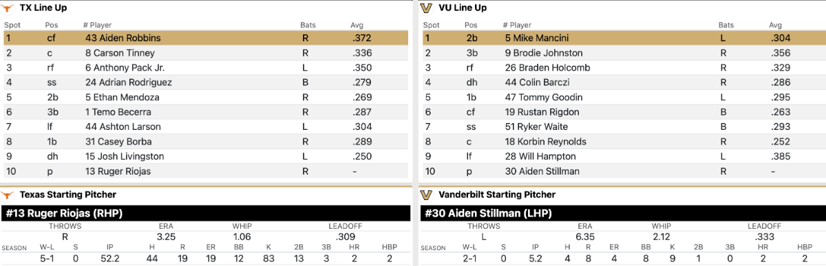
Task: Select Aiden Robbins leadoff row
Action: (x=205, y=38)
